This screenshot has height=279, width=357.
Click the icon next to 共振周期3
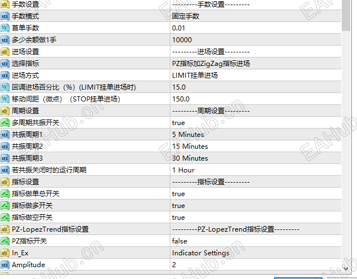click(x=5, y=158)
